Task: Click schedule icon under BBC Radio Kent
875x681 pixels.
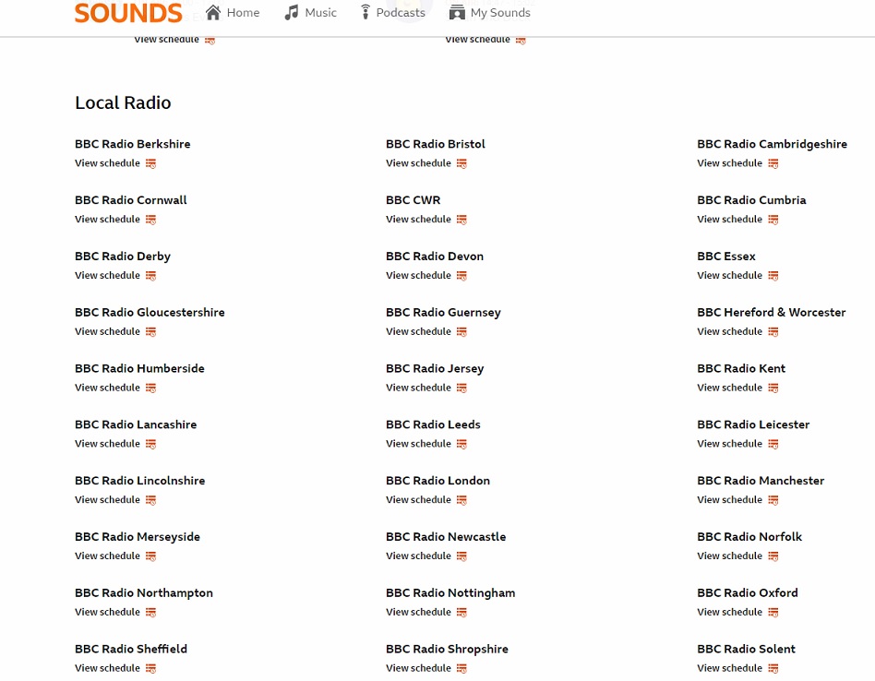Action: 773,388
